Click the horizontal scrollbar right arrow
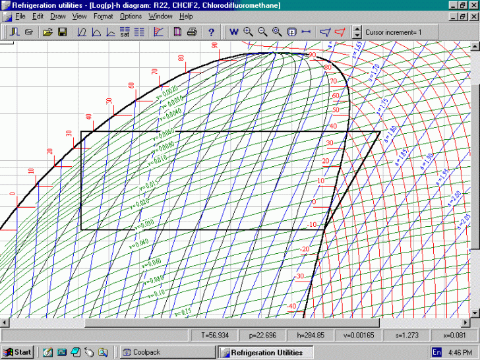The image size is (480, 360). 465,322
